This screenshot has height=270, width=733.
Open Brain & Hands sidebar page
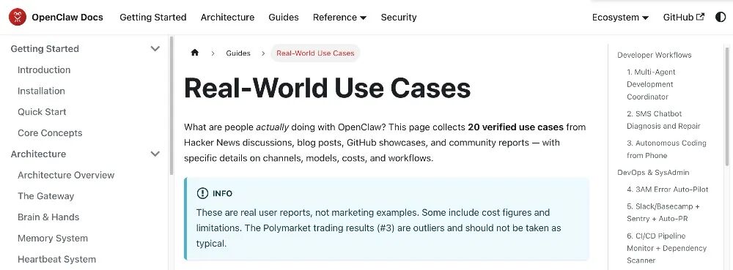pyautogui.click(x=48, y=217)
